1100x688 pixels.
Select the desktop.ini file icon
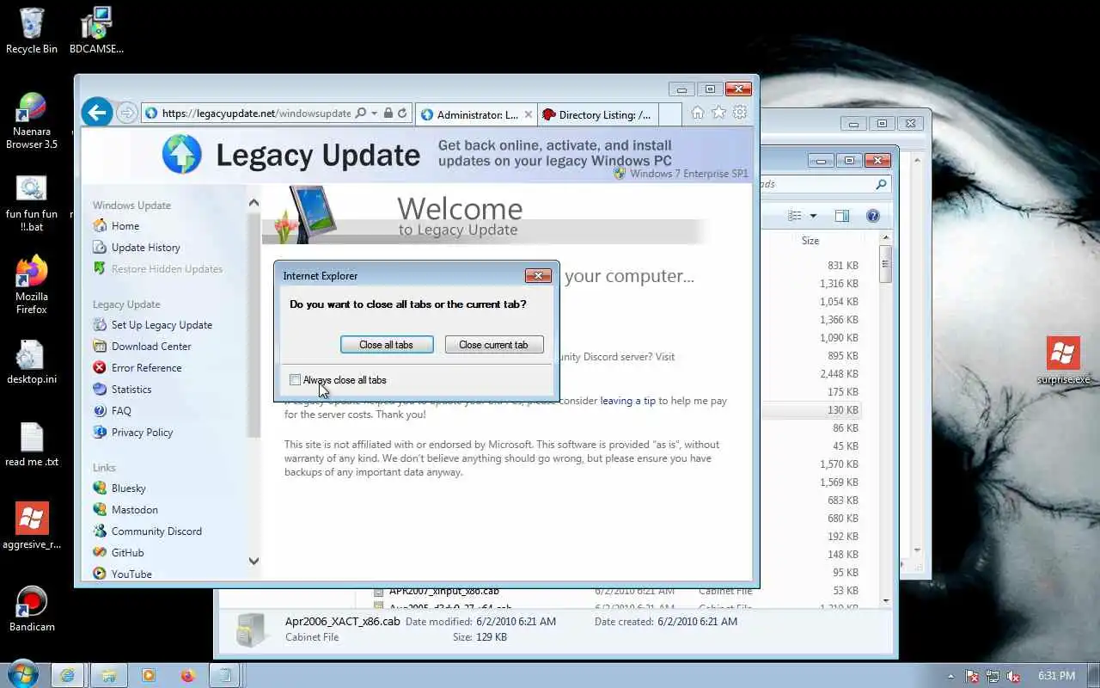pyautogui.click(x=32, y=362)
